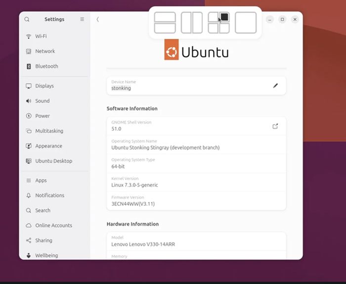Click the Hardware Information heading

point(132,224)
